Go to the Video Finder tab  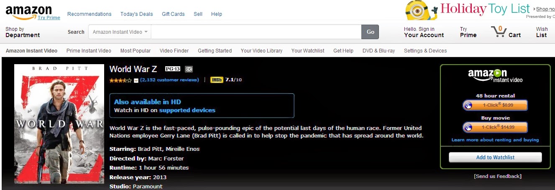tap(174, 51)
